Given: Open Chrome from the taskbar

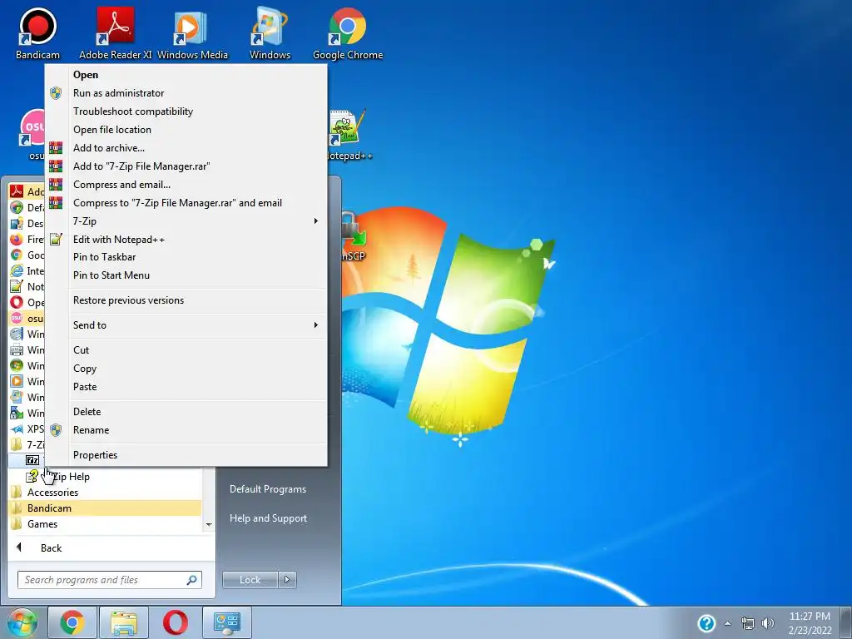Looking at the screenshot, I should click(72, 622).
